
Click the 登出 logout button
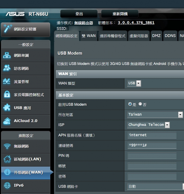79,14
